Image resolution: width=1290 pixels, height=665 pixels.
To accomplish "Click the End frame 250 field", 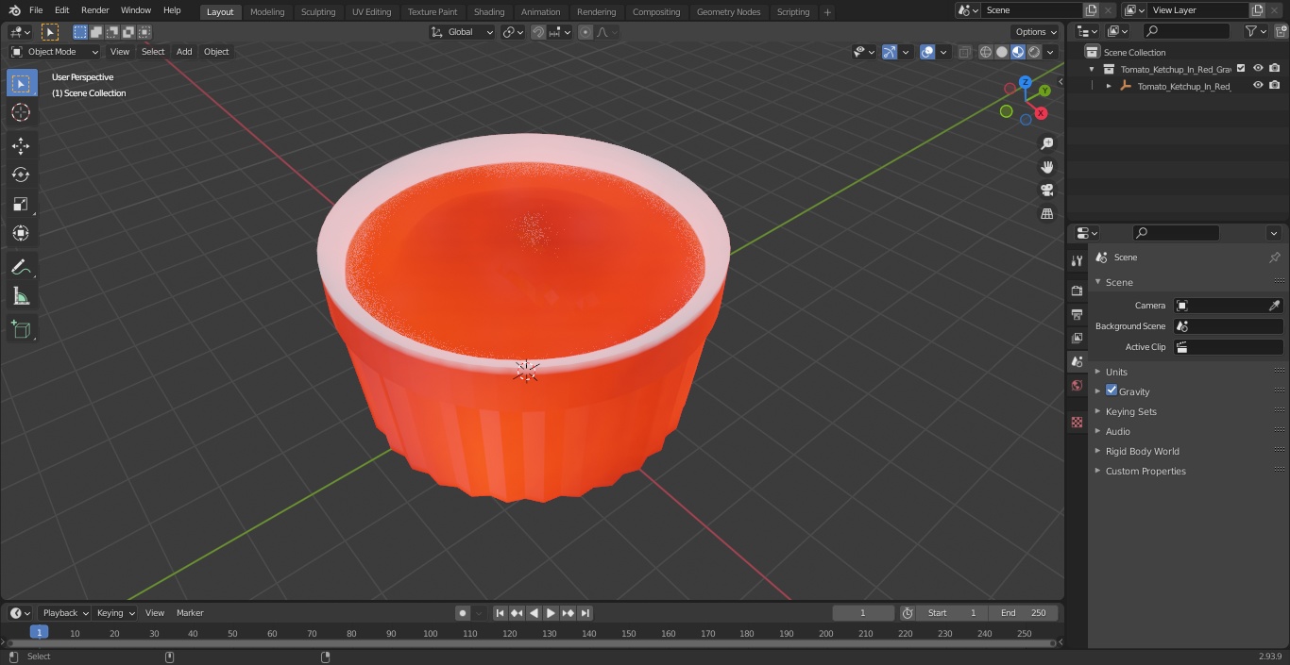I will pyautogui.click(x=1023, y=613).
